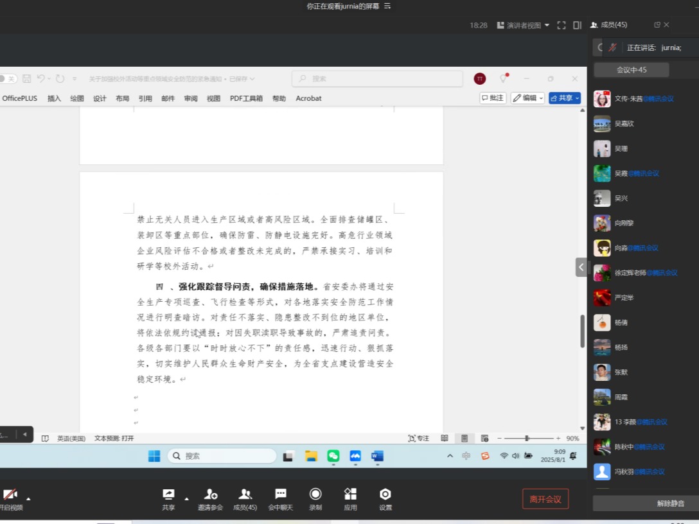Open the 审阅 ribbon tab
The width and height of the screenshot is (699, 524).
[x=190, y=98]
